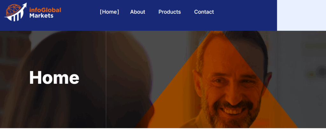Click the pale blue panel beside the navbar
Viewport: 326px width, 130px height.
coord(301,15)
